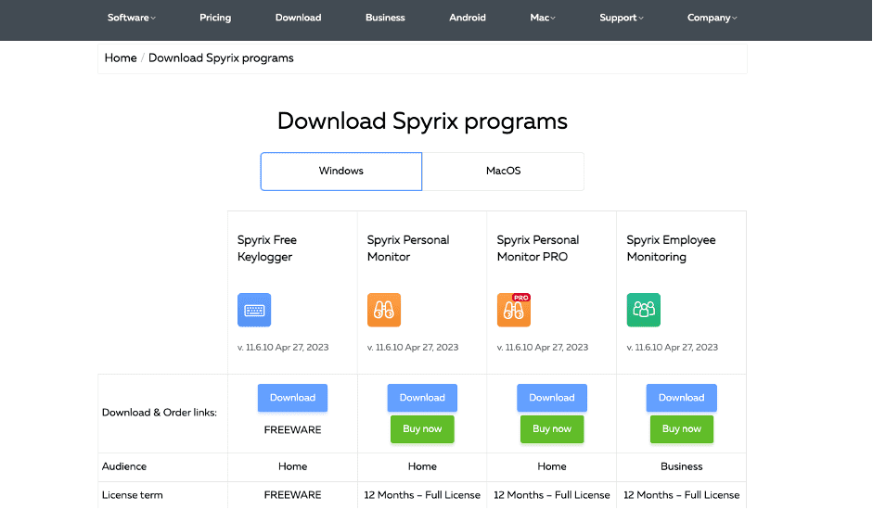Buy now Spyrix Personal Monitor

pyautogui.click(x=422, y=429)
